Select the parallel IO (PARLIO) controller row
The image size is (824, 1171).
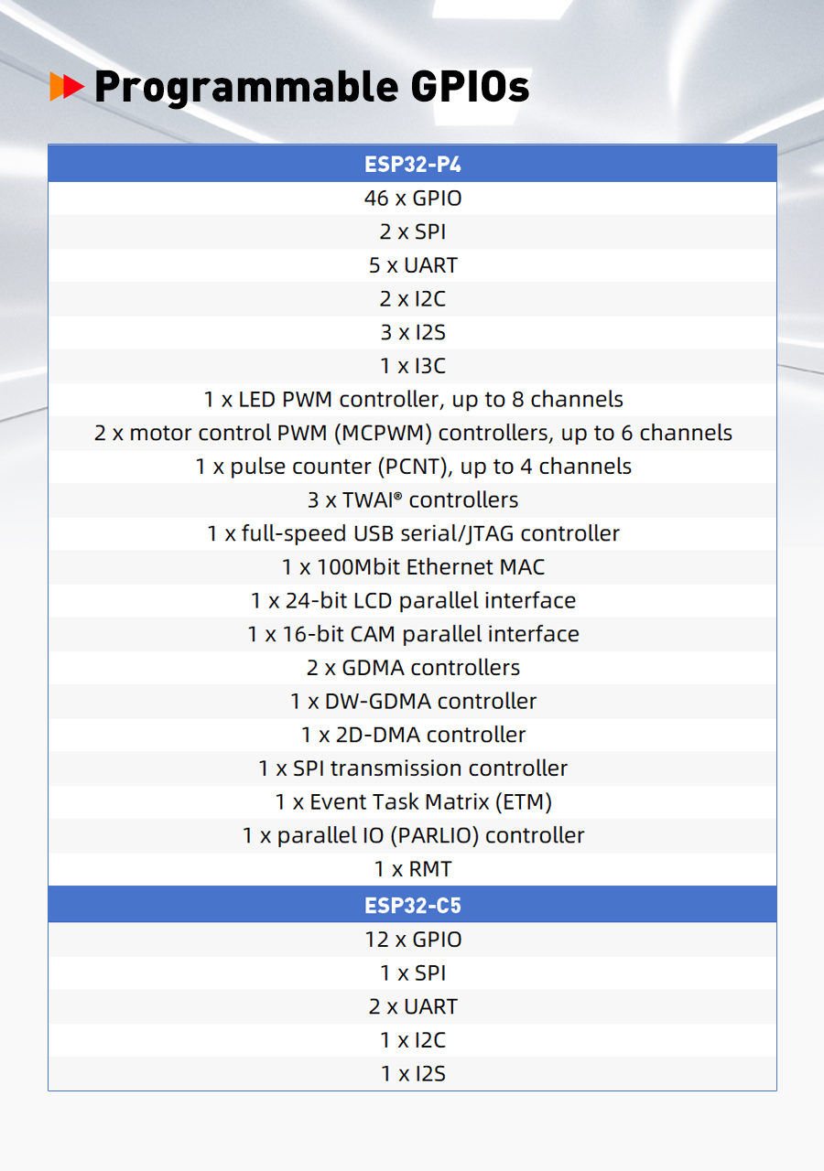click(412, 835)
